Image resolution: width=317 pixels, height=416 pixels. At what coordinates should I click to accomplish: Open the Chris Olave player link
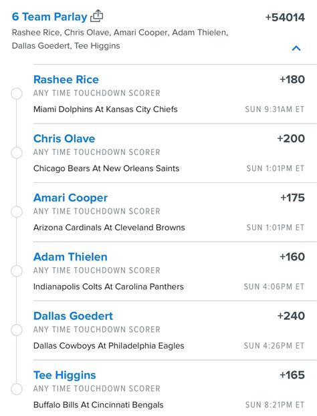pyautogui.click(x=64, y=139)
